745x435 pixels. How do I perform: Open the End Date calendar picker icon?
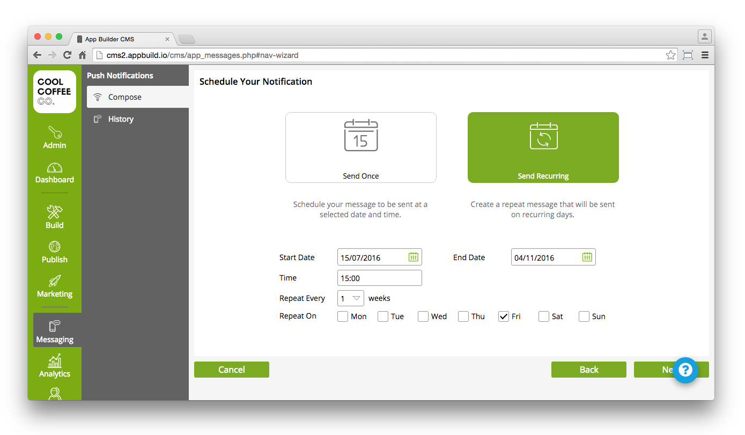tap(587, 257)
